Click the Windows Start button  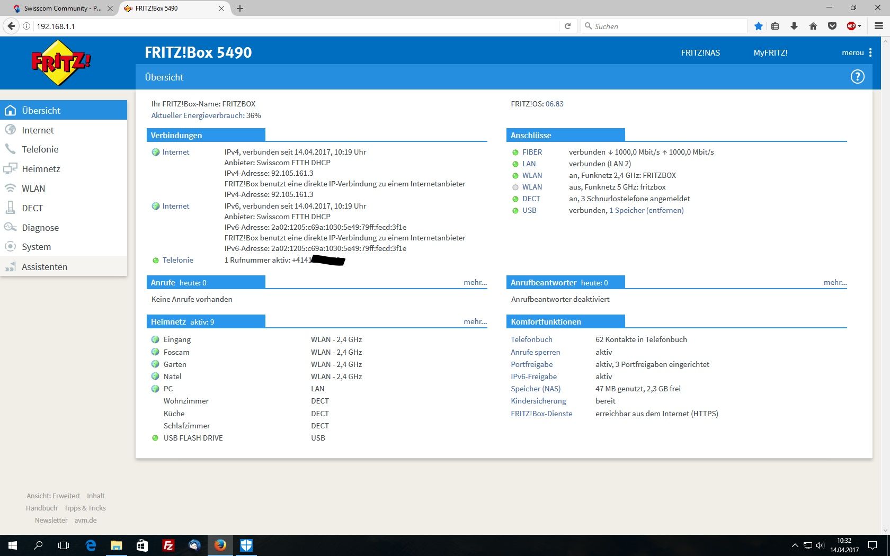tap(13, 545)
